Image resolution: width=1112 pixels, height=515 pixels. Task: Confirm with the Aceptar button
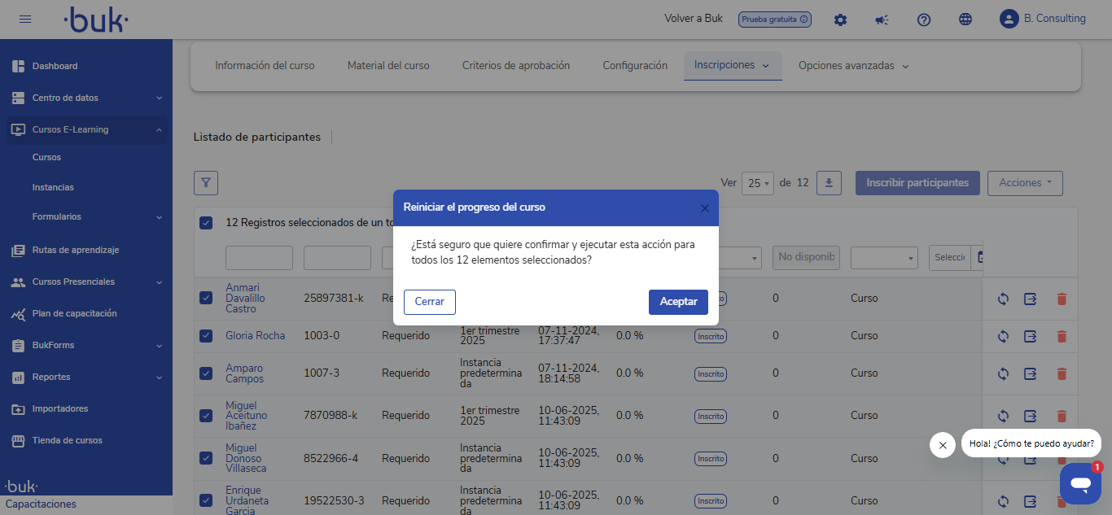(x=678, y=302)
